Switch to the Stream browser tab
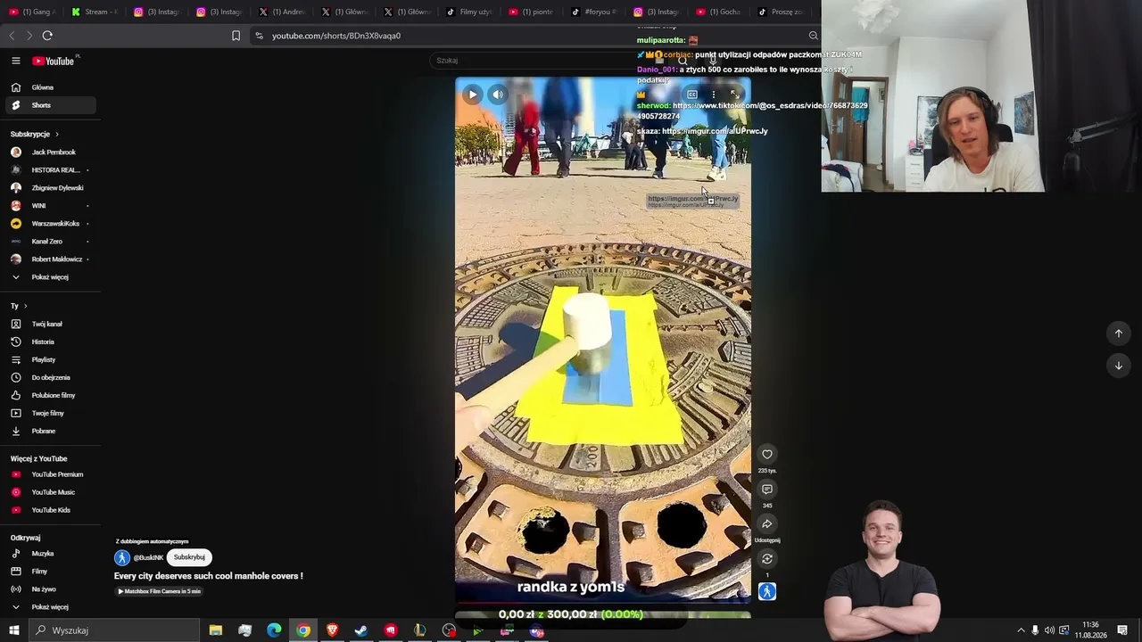 pos(94,12)
